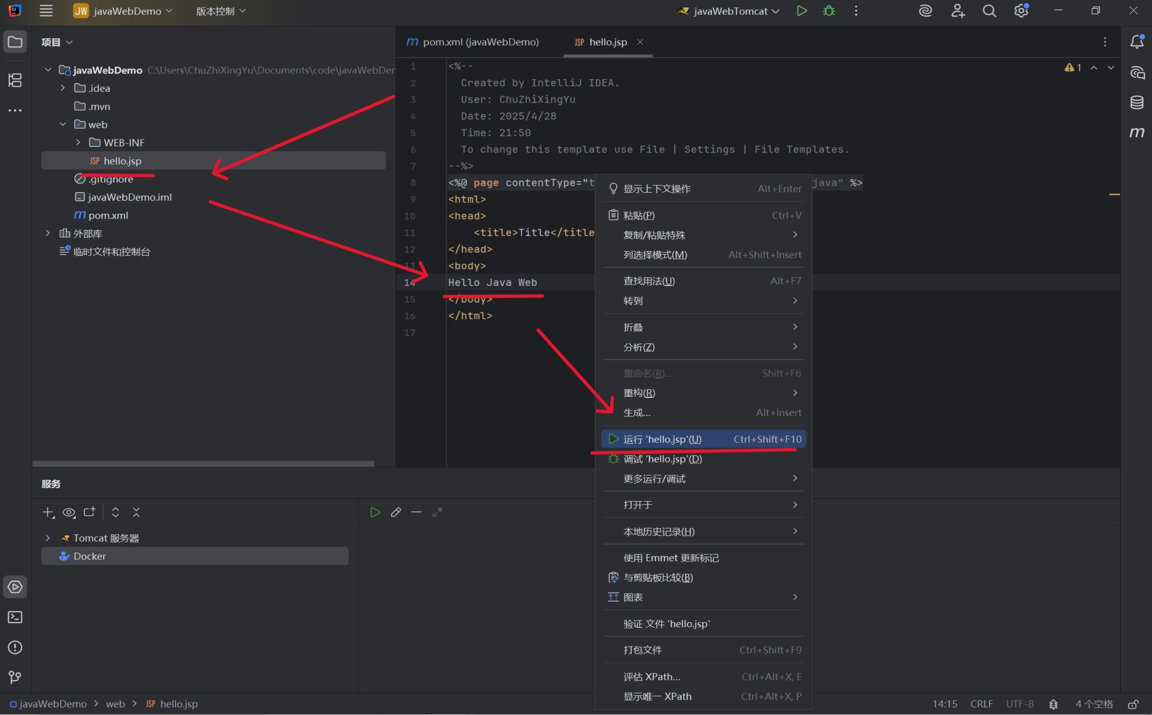The width and height of the screenshot is (1152, 715).
Task: Open the Terminal tool window icon
Action: tap(15, 617)
